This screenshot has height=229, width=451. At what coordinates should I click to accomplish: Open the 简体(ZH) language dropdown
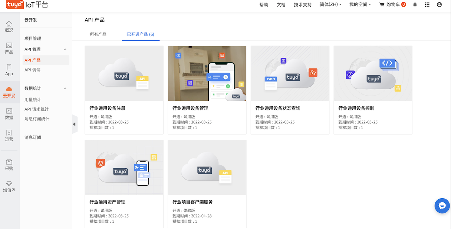coord(330,5)
